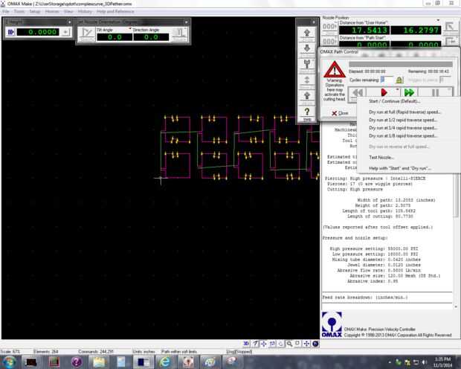Open the Help and Reference menu
Viewport: 461px width, 369px height.
pos(115,11)
